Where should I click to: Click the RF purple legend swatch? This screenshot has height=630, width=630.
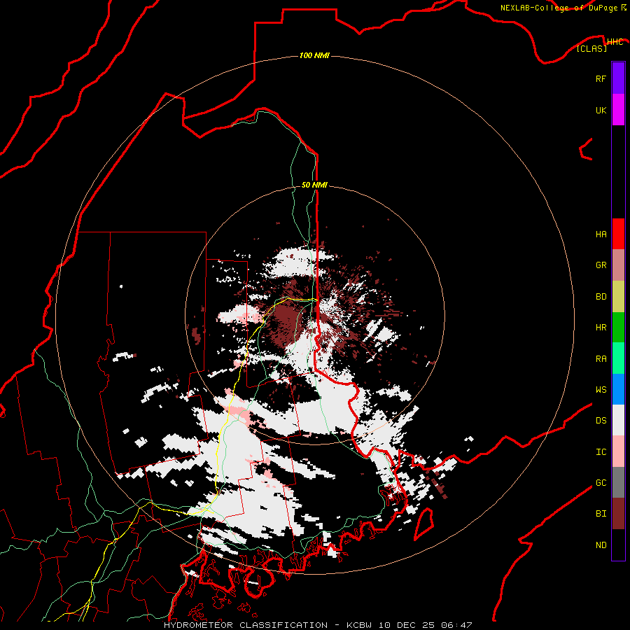(x=618, y=78)
